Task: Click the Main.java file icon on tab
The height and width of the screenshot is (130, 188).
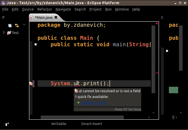Action: coord(32,17)
